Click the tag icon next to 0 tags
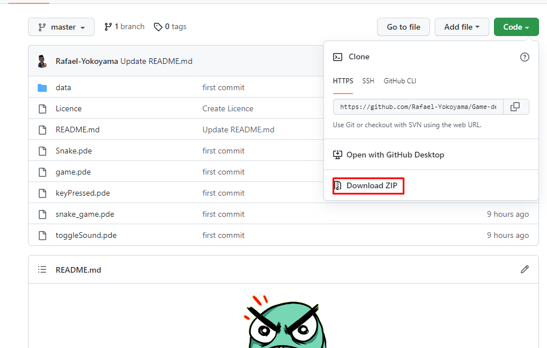The image size is (547, 348). pos(158,27)
